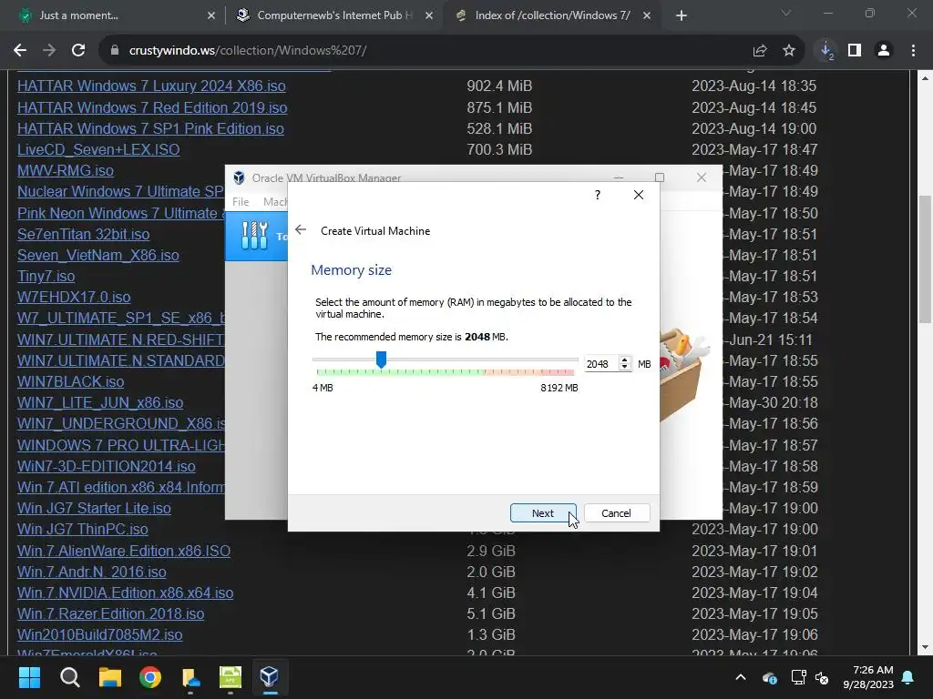Screen dimensions: 933x699
Task: Open the File menu in VirtualBox Manager
Action: point(241,202)
